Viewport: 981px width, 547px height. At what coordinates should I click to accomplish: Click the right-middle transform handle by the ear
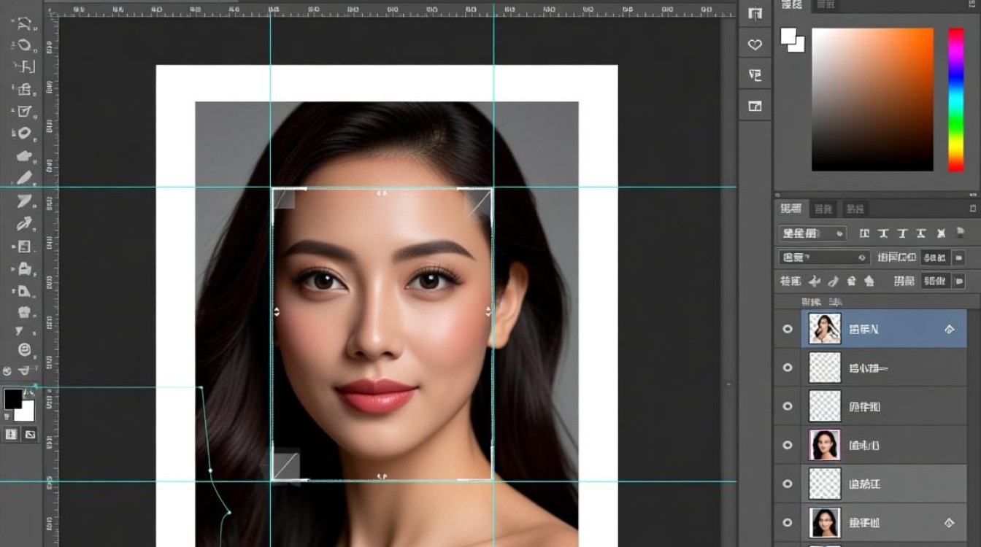(488, 311)
